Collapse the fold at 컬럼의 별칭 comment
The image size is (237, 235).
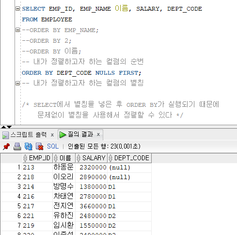click(17, 83)
